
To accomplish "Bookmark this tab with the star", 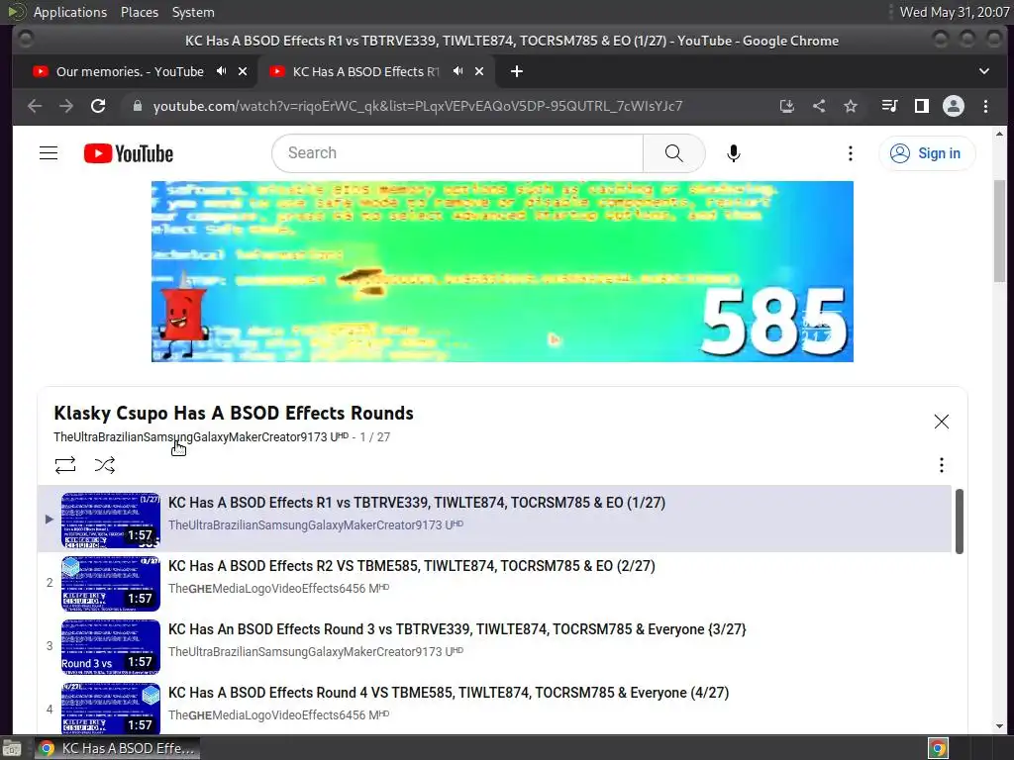I will pos(851,106).
